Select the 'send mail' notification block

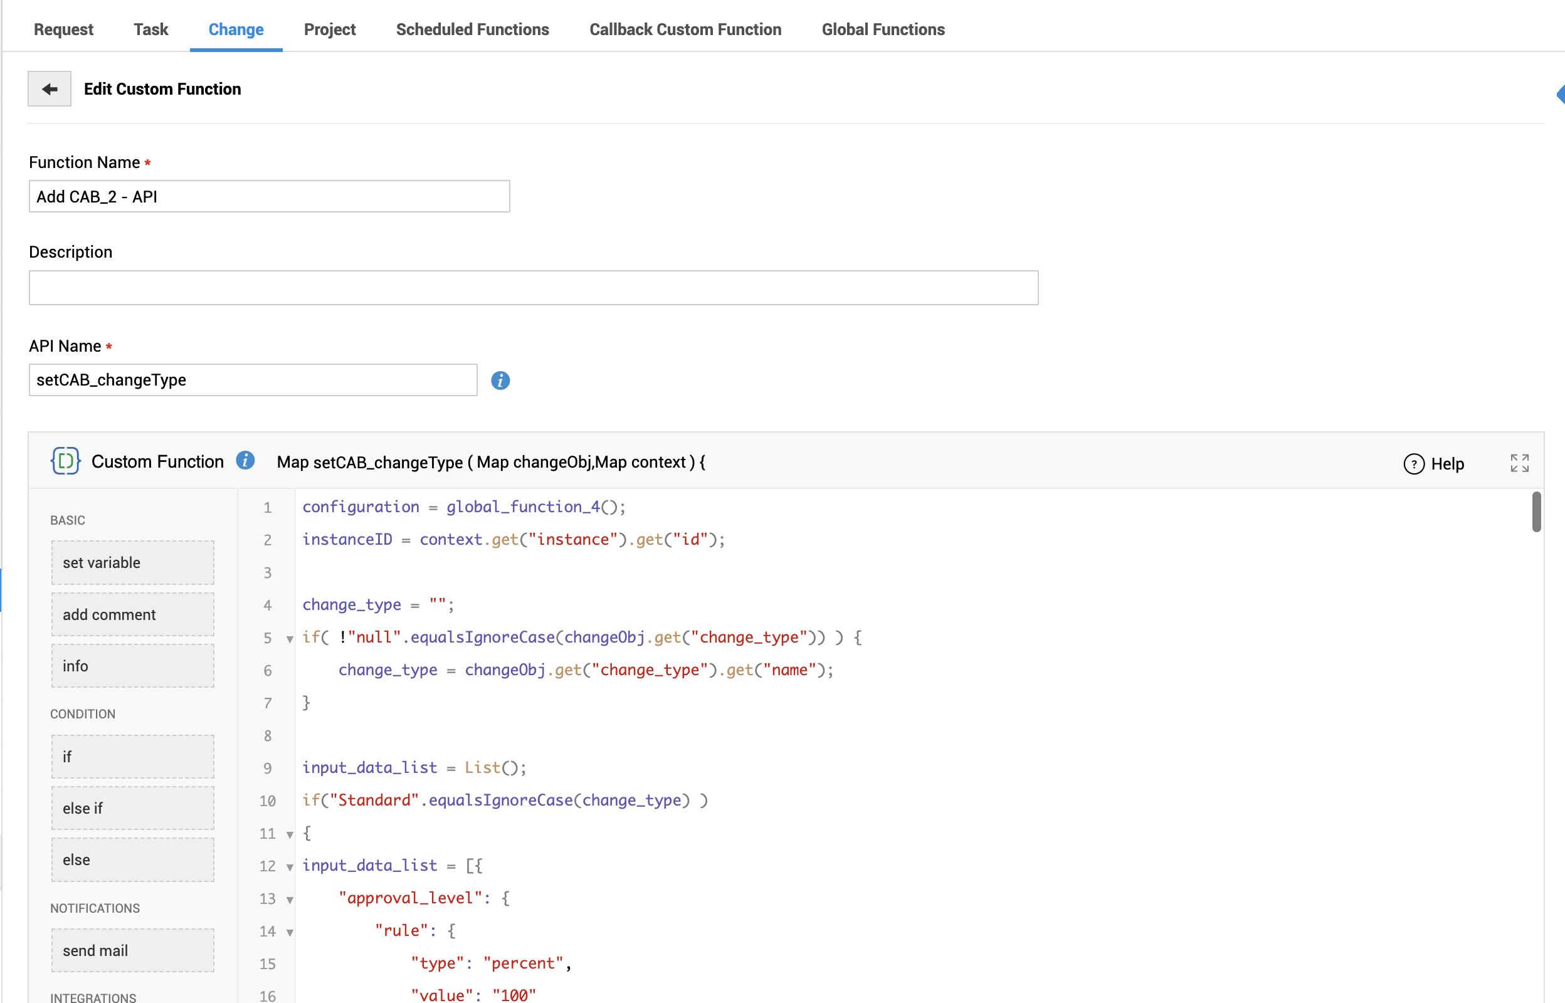132,950
